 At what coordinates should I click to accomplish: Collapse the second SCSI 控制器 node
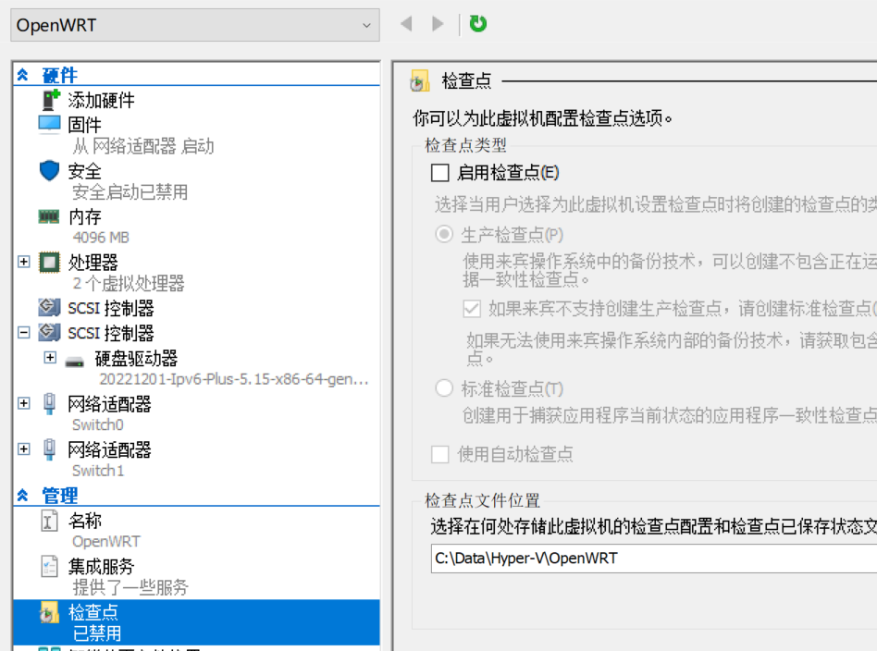(23, 332)
